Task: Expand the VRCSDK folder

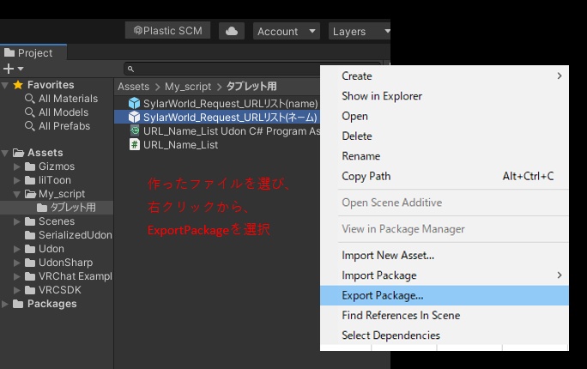Action: 17,290
